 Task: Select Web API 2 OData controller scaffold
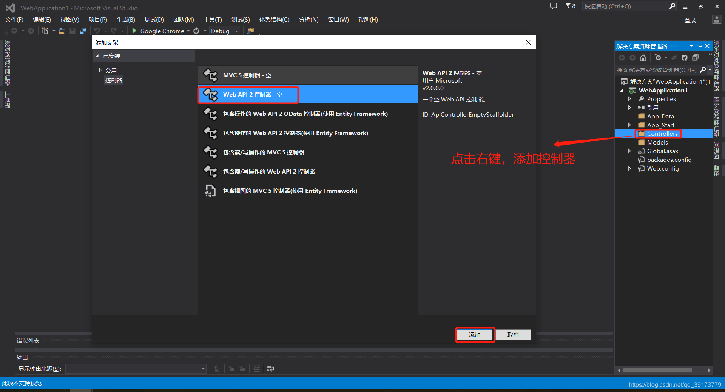click(308, 114)
